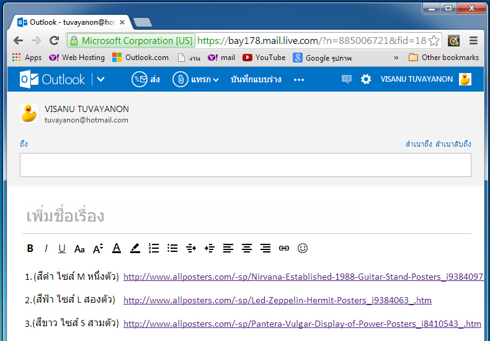Insert a numbered list

click(x=154, y=248)
